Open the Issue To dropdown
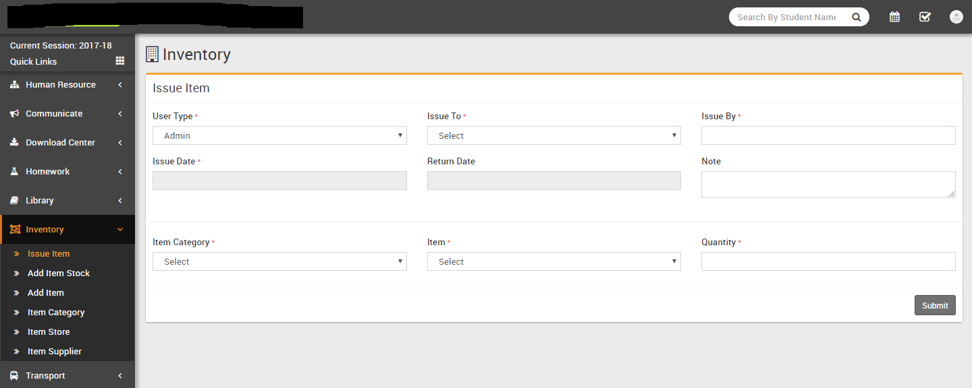The width and height of the screenshot is (972, 388). coord(553,135)
